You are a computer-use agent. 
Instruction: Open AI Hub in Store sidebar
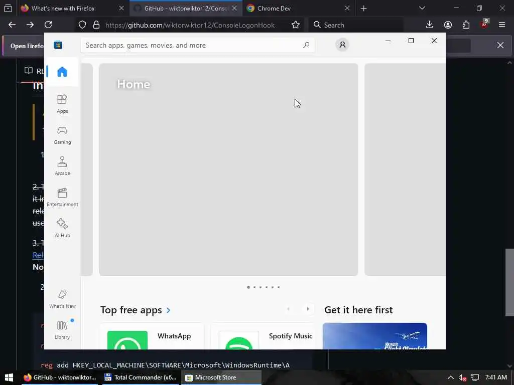click(62, 229)
